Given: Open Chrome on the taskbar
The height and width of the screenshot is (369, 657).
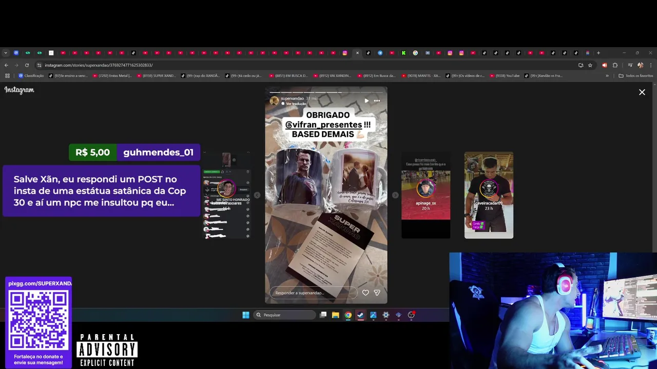Looking at the screenshot, I should [x=348, y=315].
